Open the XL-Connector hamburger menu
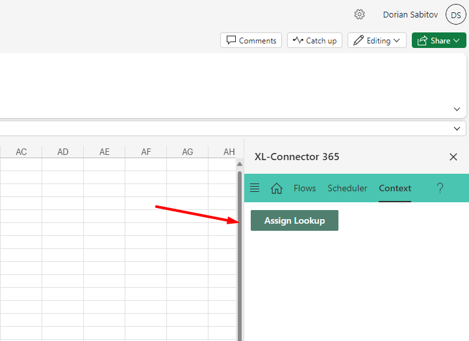This screenshot has height=341, width=469. click(255, 188)
